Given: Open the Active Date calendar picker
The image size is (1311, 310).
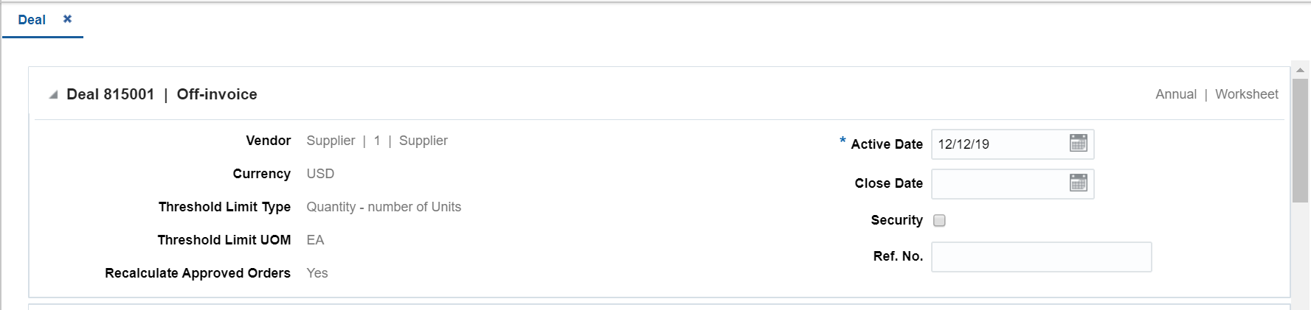Looking at the screenshot, I should pyautogui.click(x=1078, y=143).
